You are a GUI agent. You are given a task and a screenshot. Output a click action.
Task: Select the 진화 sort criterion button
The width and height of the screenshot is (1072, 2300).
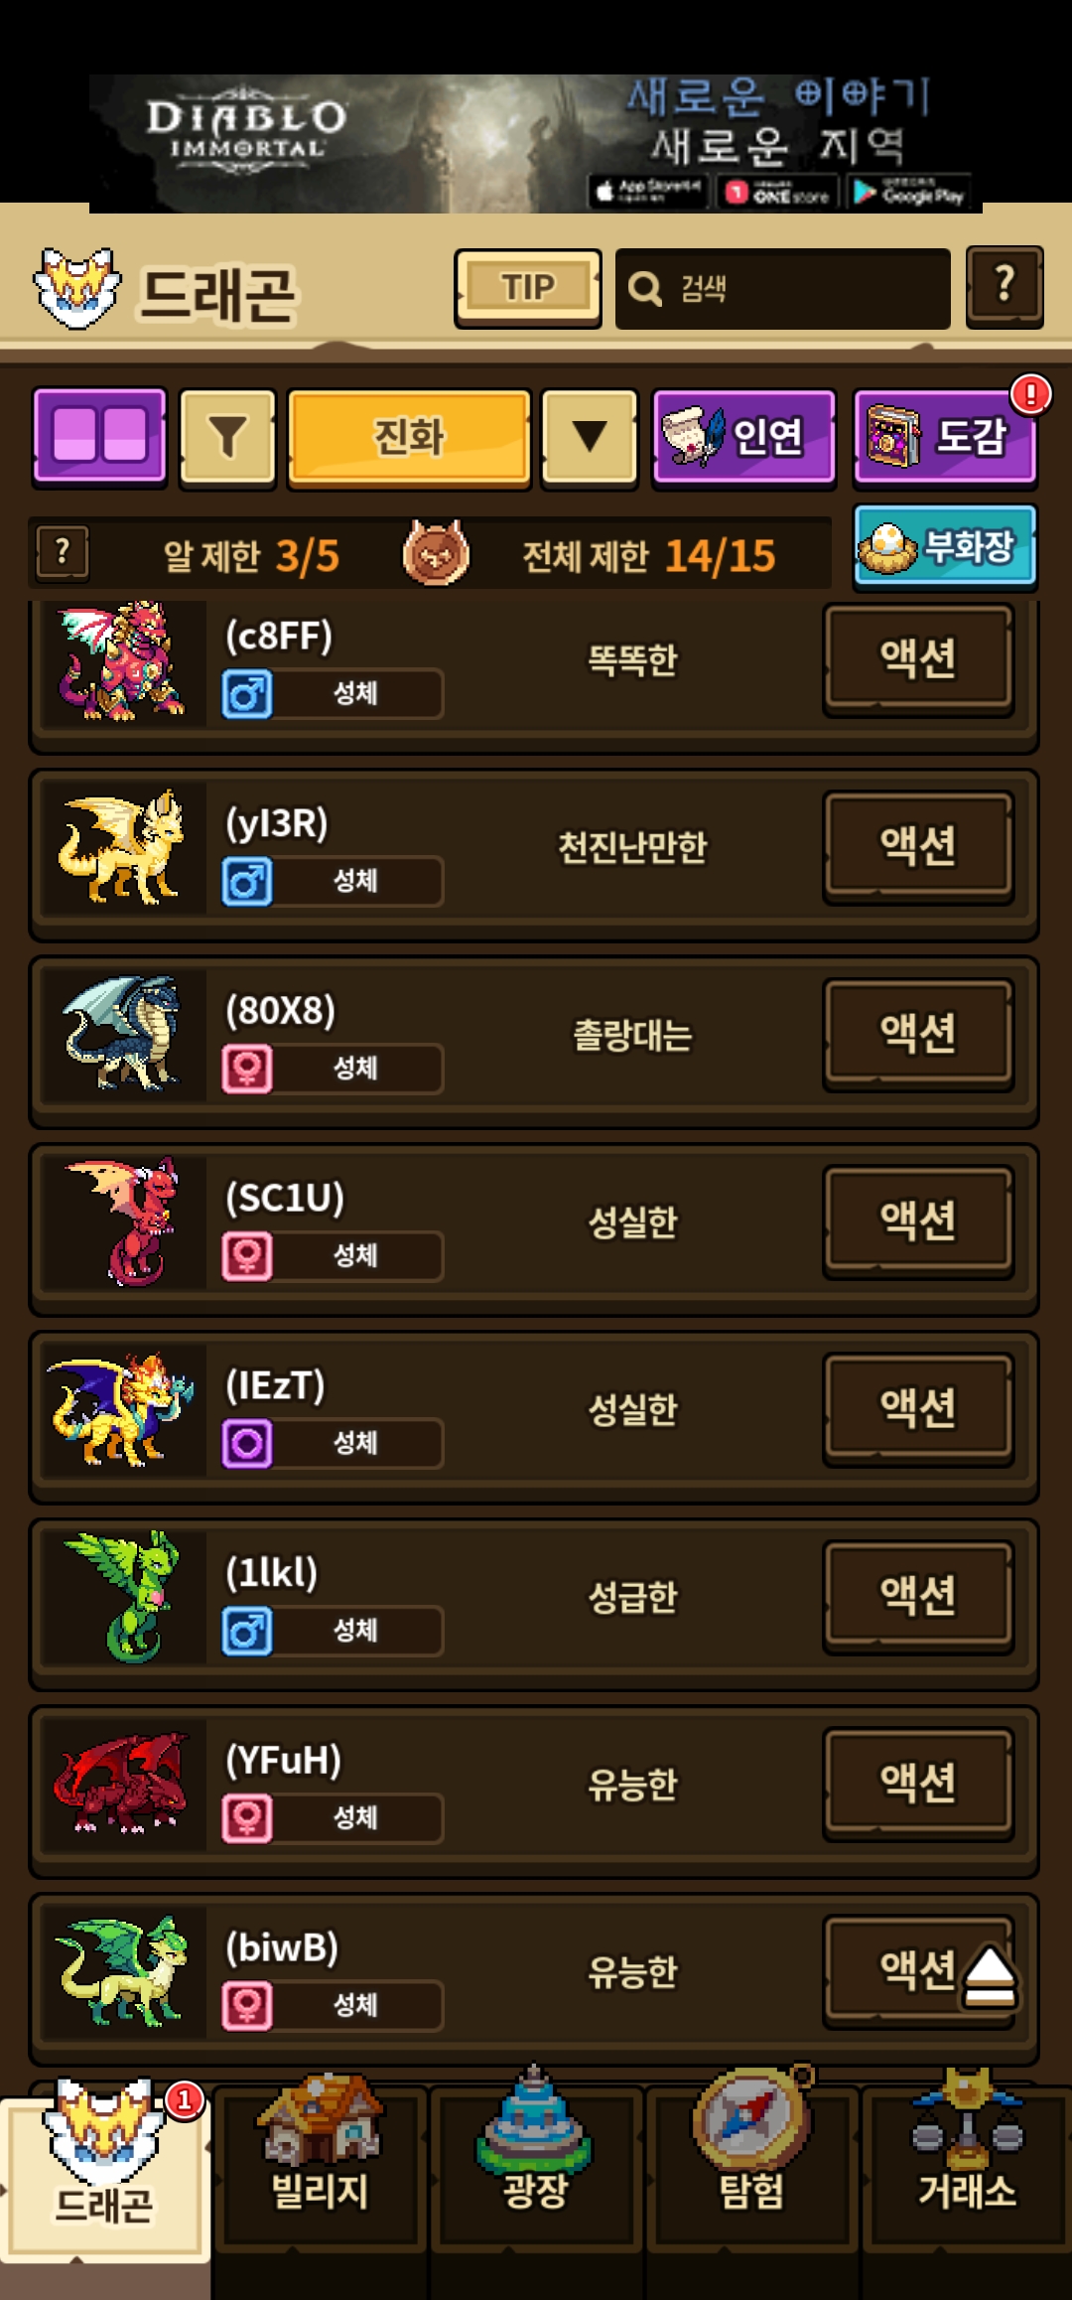coord(409,438)
